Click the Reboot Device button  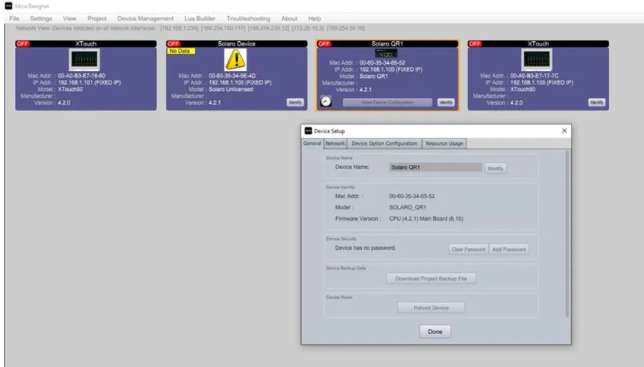(431, 308)
